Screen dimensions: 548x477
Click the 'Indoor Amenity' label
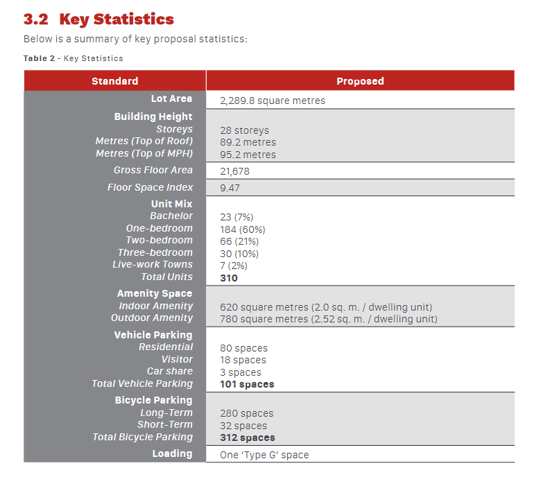tap(156, 306)
